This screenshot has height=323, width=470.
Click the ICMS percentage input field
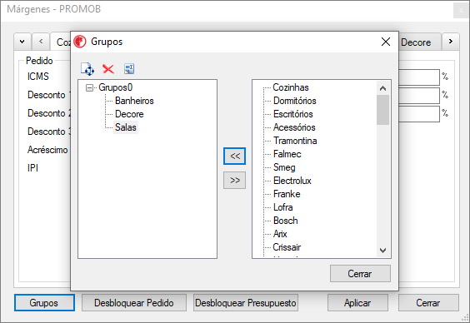pos(418,77)
